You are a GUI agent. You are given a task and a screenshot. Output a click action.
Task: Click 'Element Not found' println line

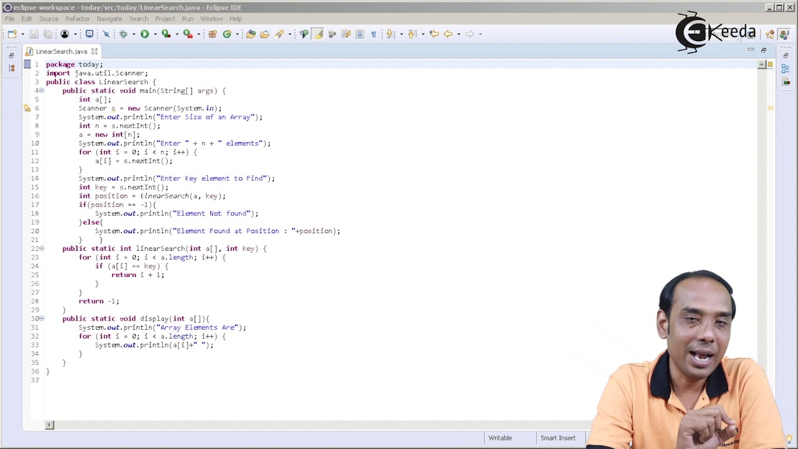tap(176, 214)
